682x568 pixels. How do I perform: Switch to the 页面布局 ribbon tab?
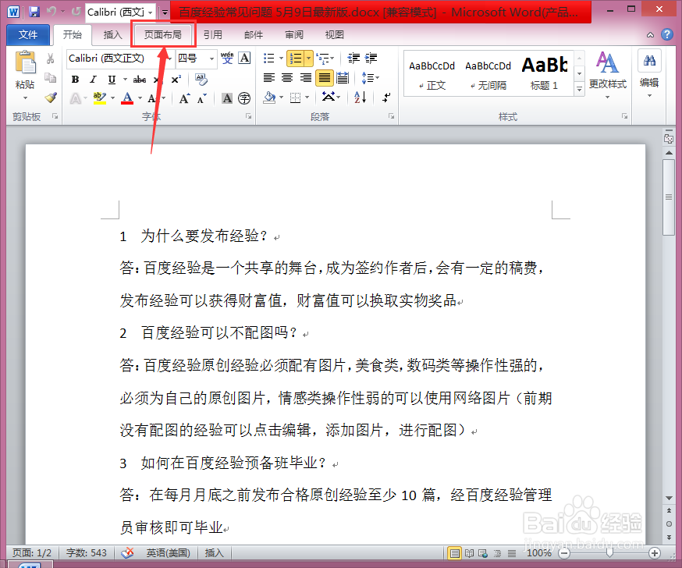[x=162, y=34]
